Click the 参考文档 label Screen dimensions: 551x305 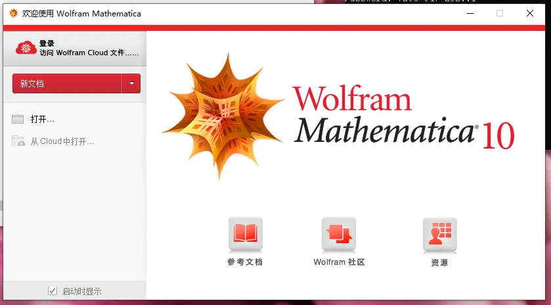tap(245, 262)
